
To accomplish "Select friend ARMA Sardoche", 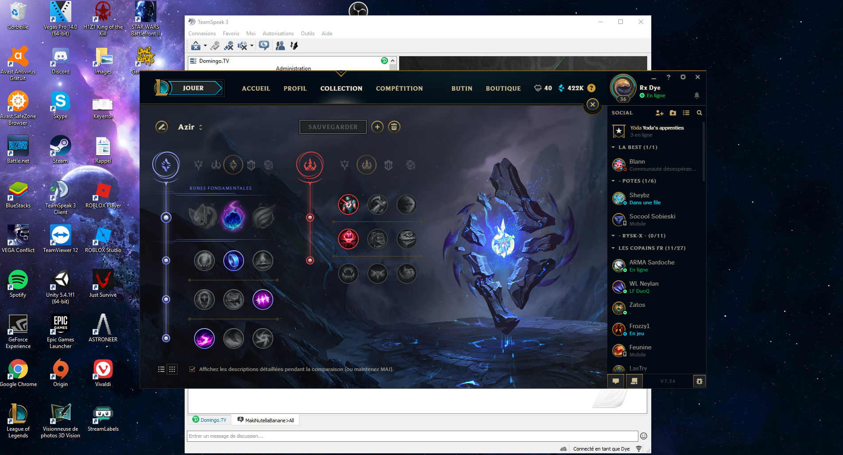I will (656, 265).
